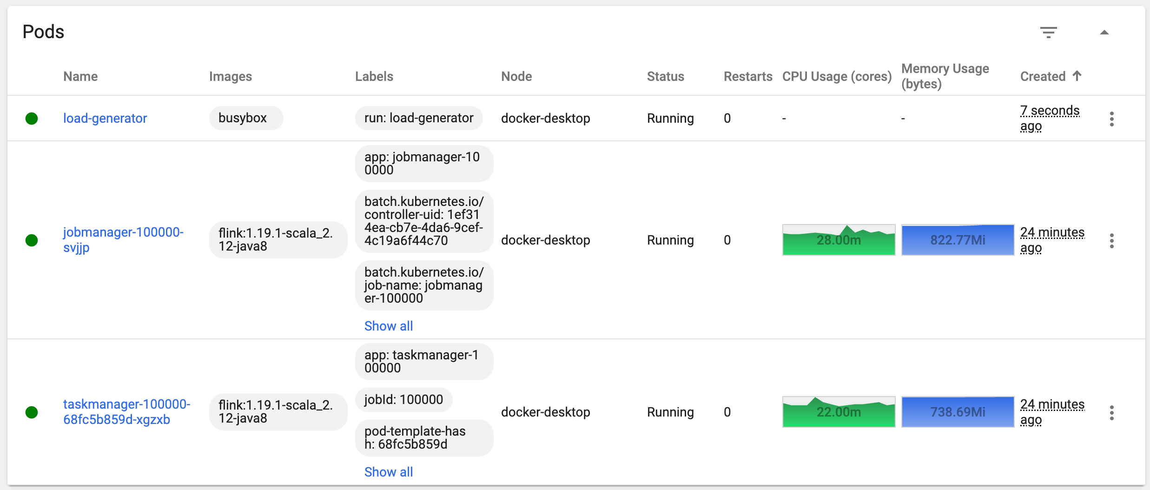This screenshot has height=490, width=1150.
Task: Click green status dot of taskmanager pod
Action: point(32,412)
